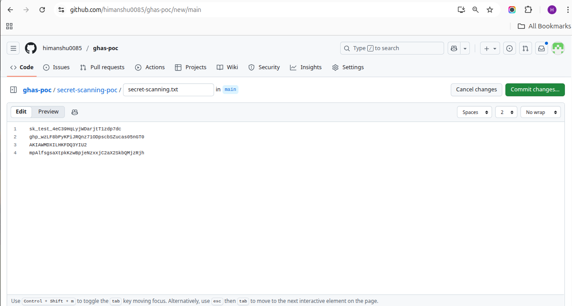Open the Security tab

pyautogui.click(x=264, y=67)
